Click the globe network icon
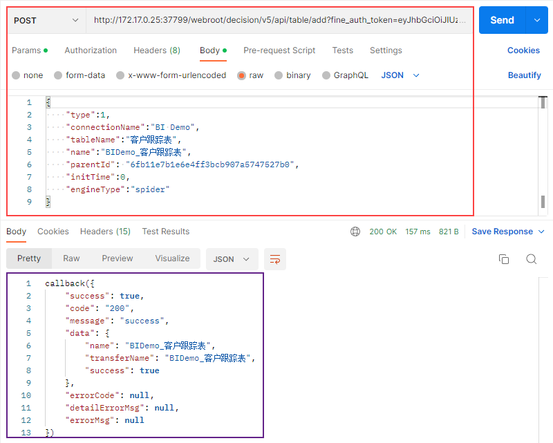This screenshot has height=443, width=553. click(355, 232)
